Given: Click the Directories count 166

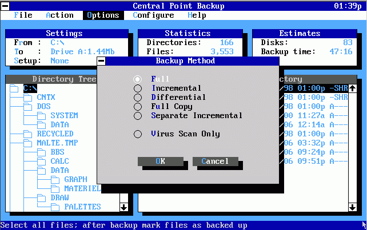Looking at the screenshot, I should pyautogui.click(x=227, y=43).
